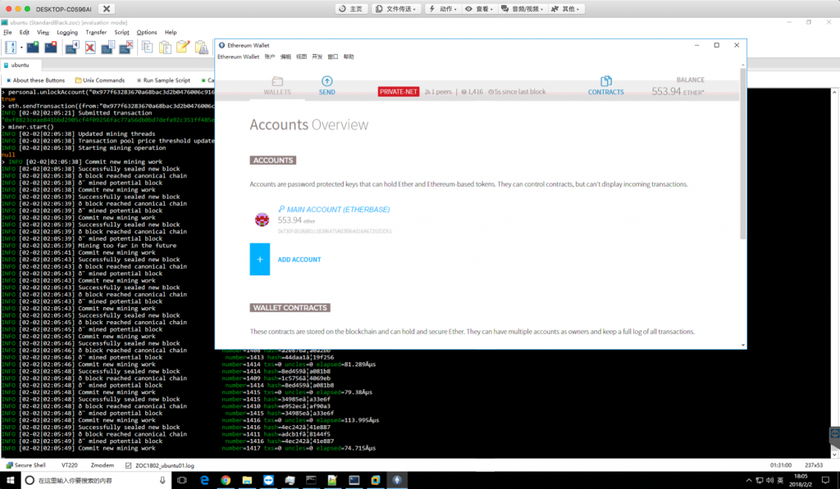Viewport: 840px width, 489px height.
Task: Click the 主页 button in remote toolbar
Action: point(351,8)
